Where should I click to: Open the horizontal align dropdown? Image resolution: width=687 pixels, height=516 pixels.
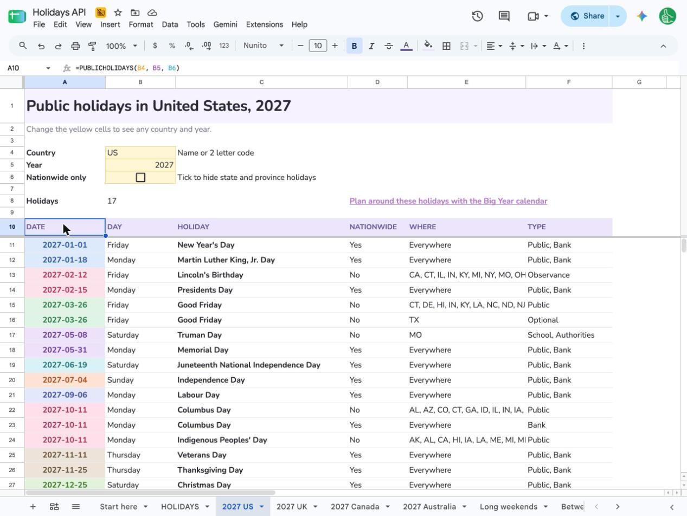click(x=494, y=46)
